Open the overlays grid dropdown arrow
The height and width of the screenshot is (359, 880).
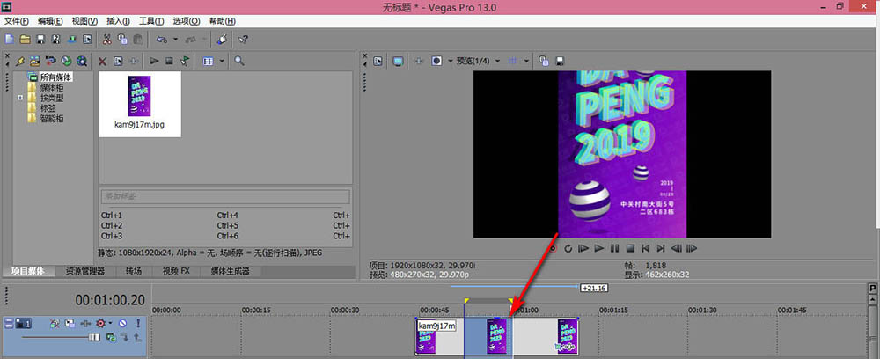526,61
